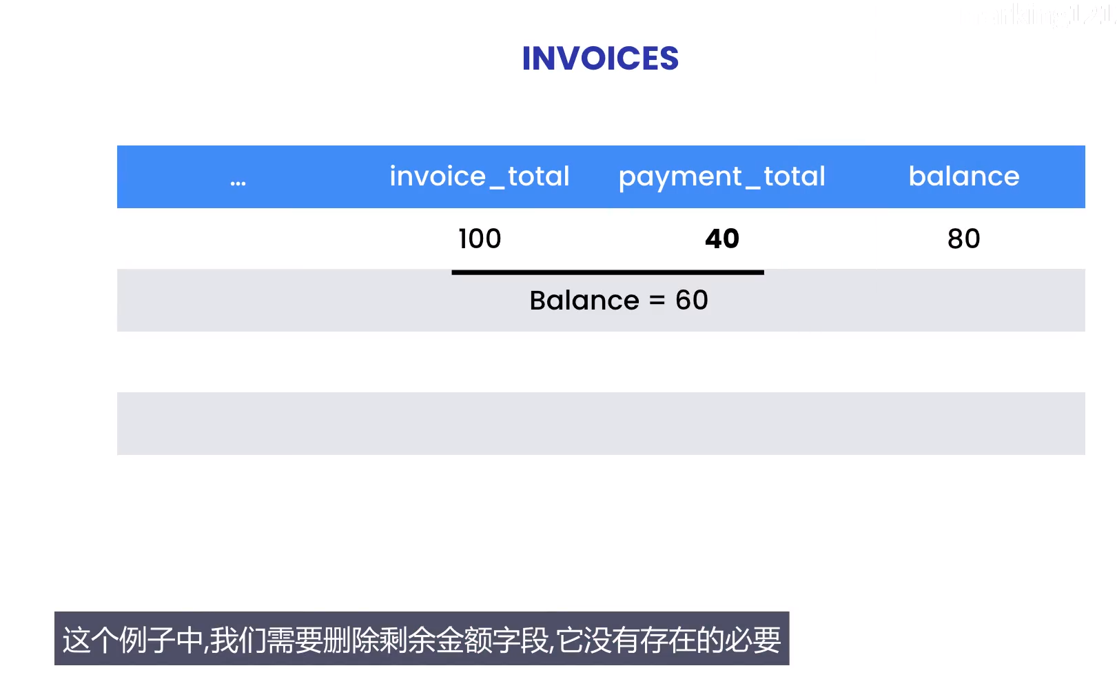Image resolution: width=1117 pixels, height=677 pixels.
Task: Click the balance column header
Action: tap(963, 176)
